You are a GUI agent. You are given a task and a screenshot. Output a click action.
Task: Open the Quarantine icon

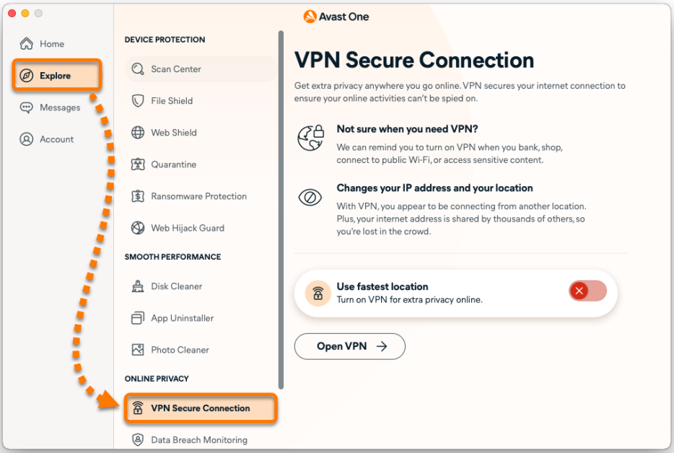coord(138,164)
